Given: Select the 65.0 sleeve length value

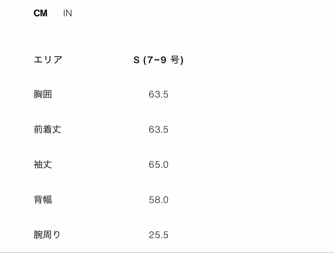Looking at the screenshot, I should point(159,164).
